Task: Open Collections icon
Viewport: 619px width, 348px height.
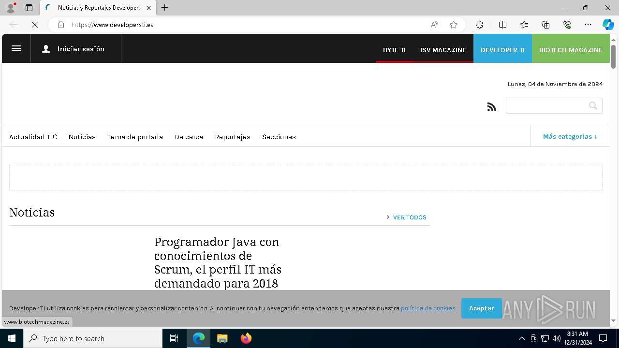Action: point(545,25)
